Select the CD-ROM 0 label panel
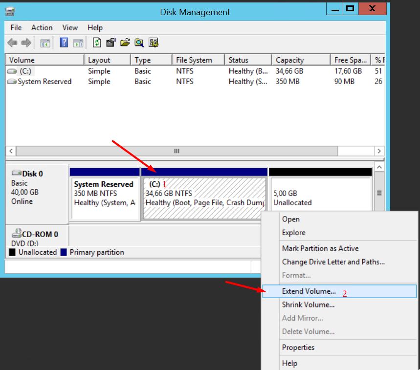Viewport: 420px width, 370px height. click(37, 236)
